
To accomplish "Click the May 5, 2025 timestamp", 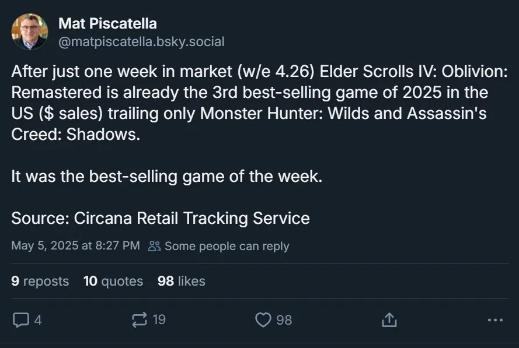I will [x=75, y=246].
